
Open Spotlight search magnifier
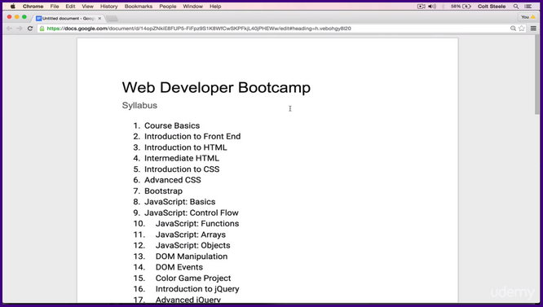point(516,7)
